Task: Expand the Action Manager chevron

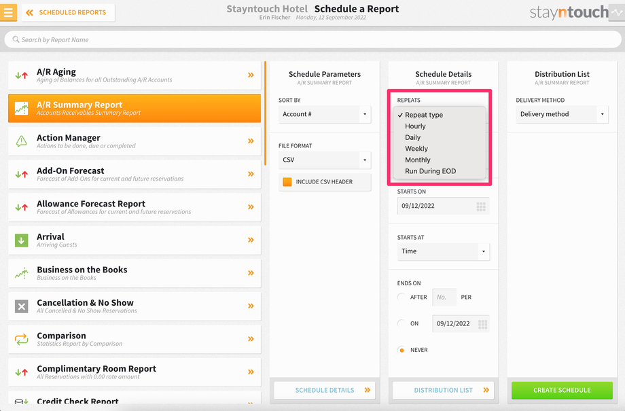Action: [251, 141]
